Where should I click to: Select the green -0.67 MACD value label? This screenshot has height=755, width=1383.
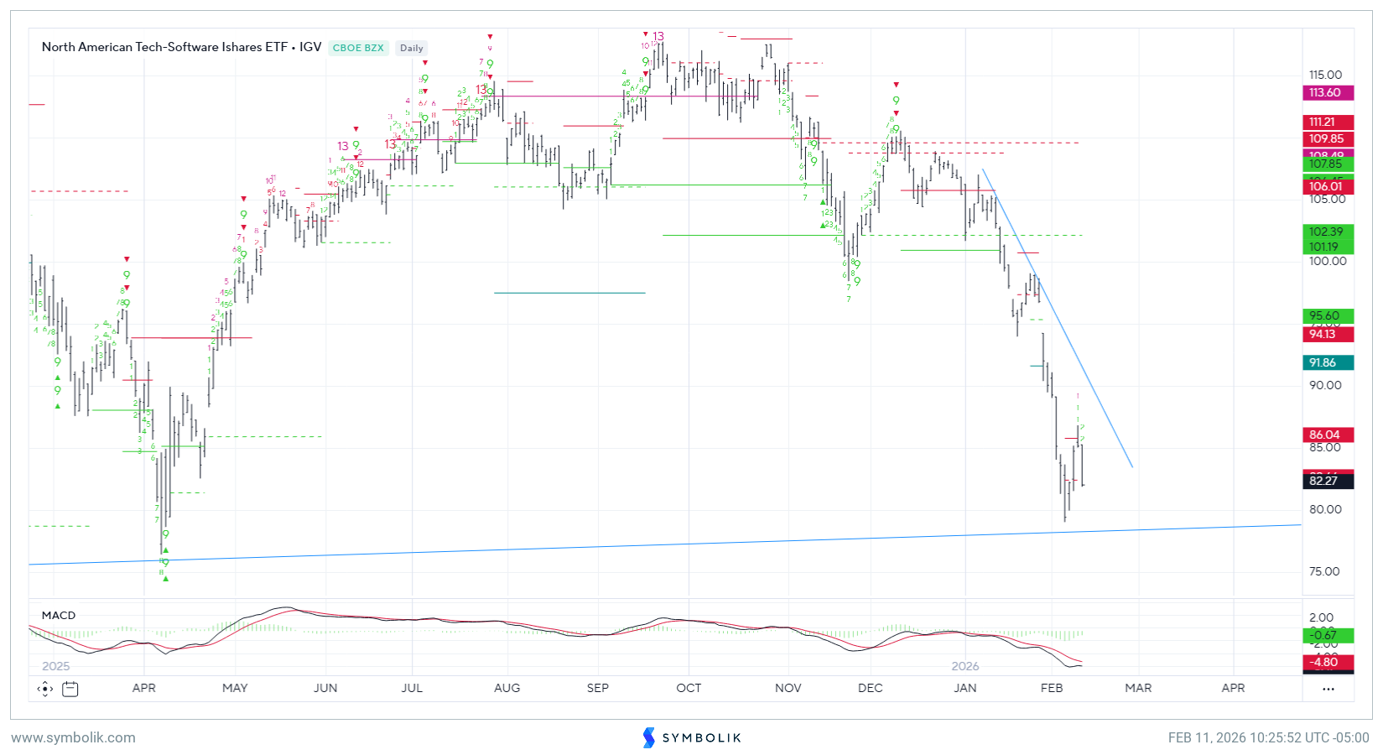(1328, 635)
